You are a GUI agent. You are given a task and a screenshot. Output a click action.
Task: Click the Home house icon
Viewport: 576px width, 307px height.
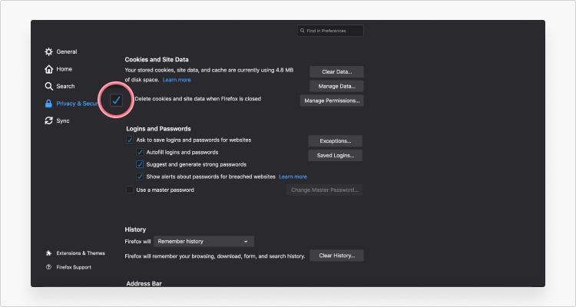48,69
